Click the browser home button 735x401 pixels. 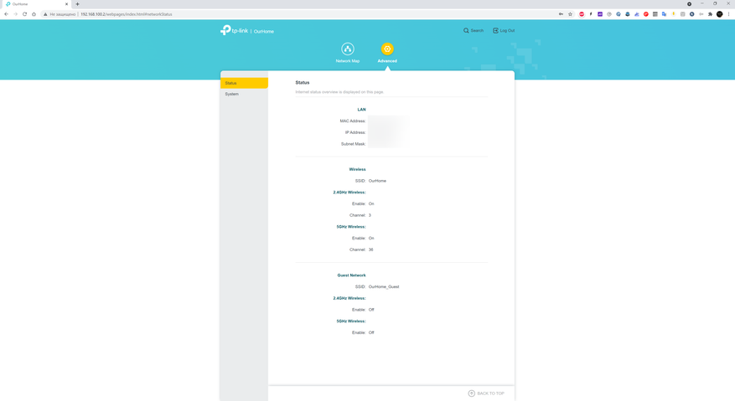click(x=34, y=14)
